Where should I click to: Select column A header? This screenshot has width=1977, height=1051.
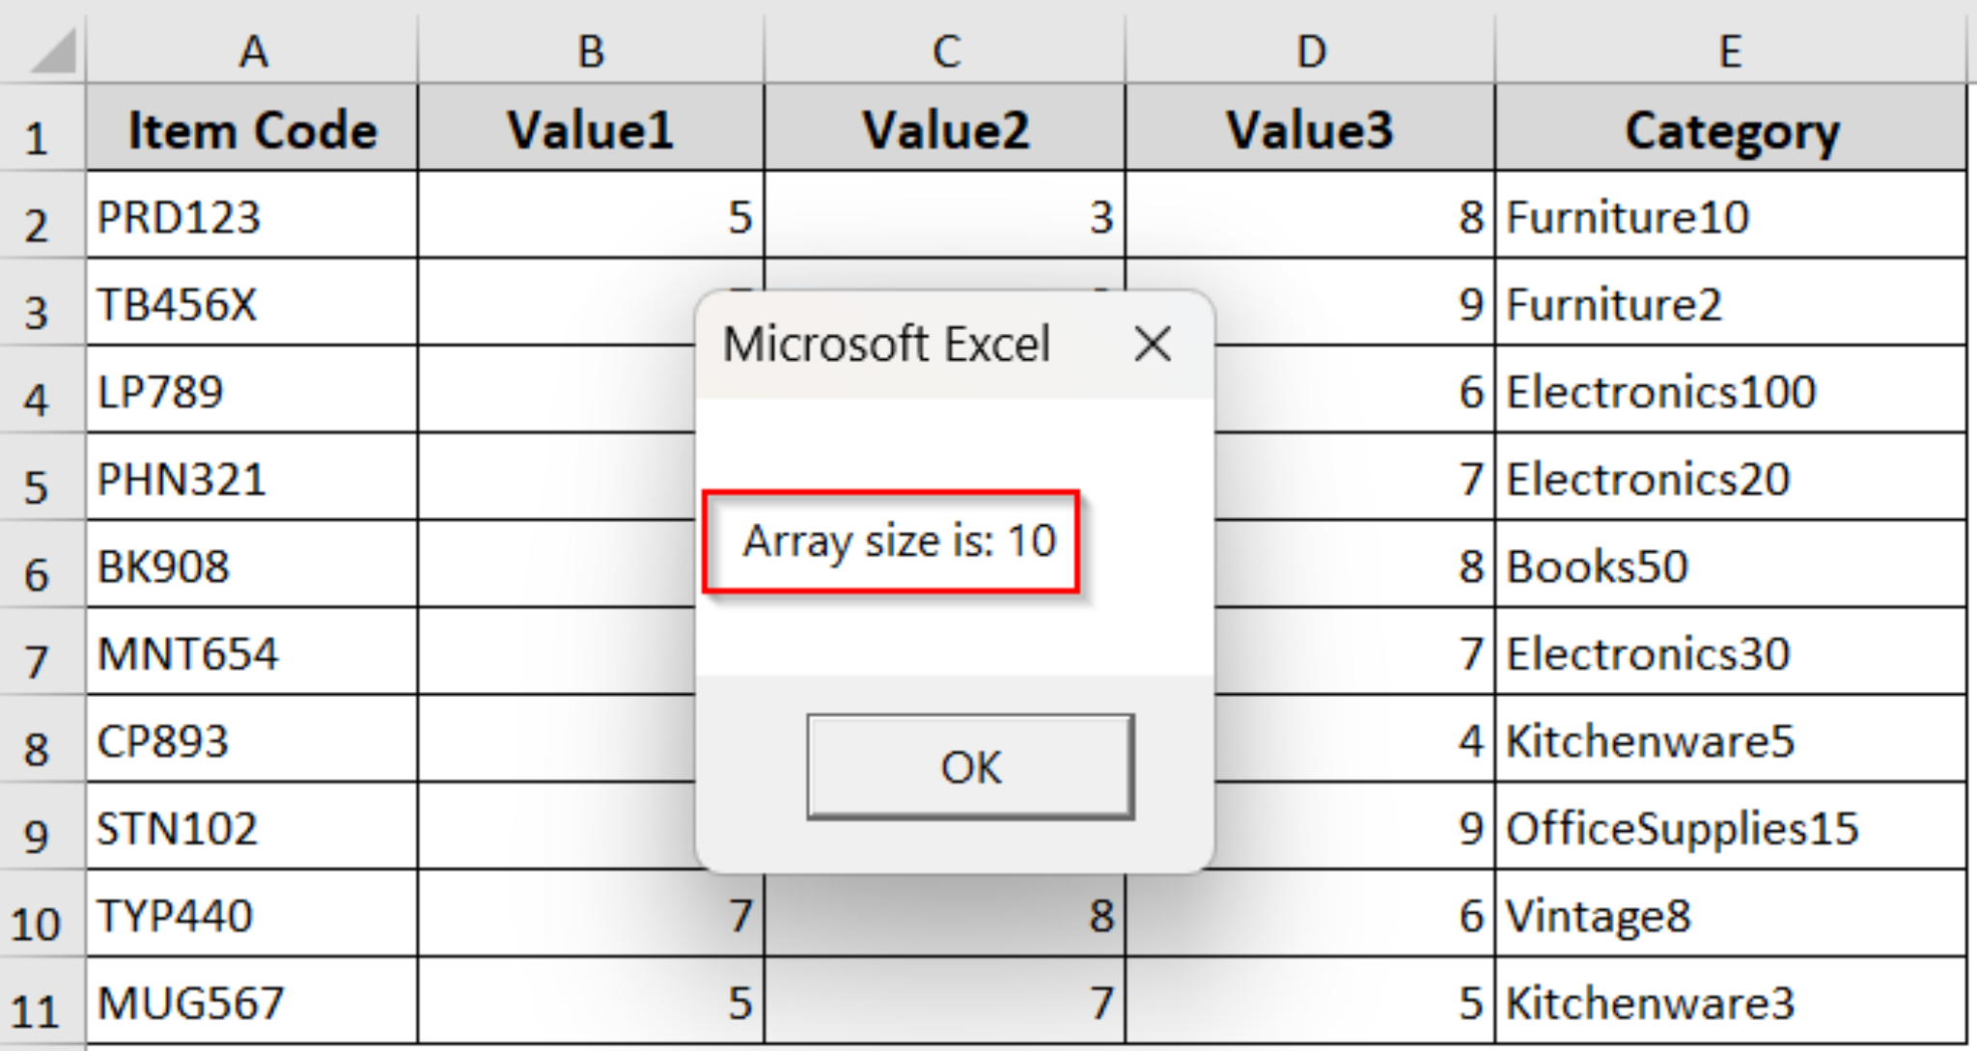[x=252, y=50]
